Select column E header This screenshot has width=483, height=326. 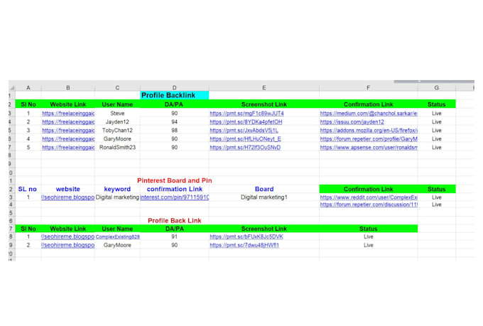pos(264,88)
